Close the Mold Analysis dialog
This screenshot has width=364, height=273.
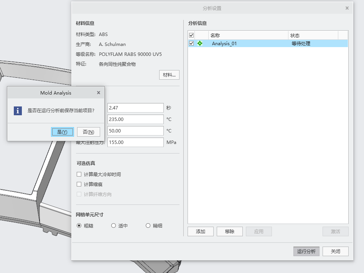(x=99, y=93)
